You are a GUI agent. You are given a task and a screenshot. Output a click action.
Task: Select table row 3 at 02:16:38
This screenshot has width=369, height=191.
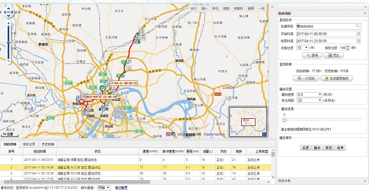(135, 174)
